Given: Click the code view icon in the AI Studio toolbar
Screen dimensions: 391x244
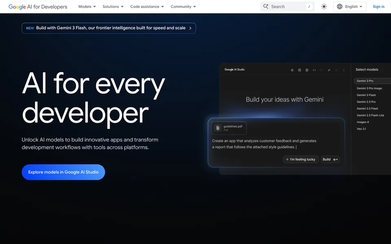Looking at the screenshot, I should (314, 70).
